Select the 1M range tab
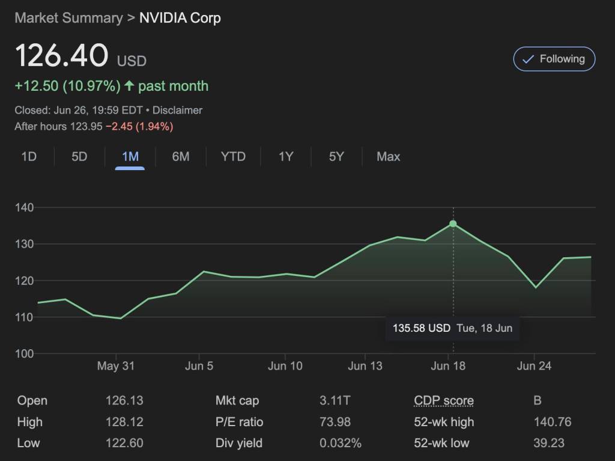 (130, 157)
